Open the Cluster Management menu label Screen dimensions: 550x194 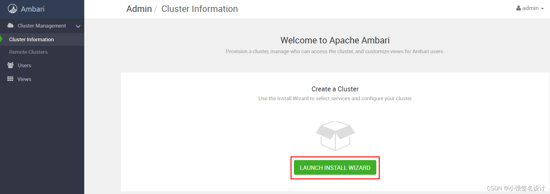coord(42,26)
